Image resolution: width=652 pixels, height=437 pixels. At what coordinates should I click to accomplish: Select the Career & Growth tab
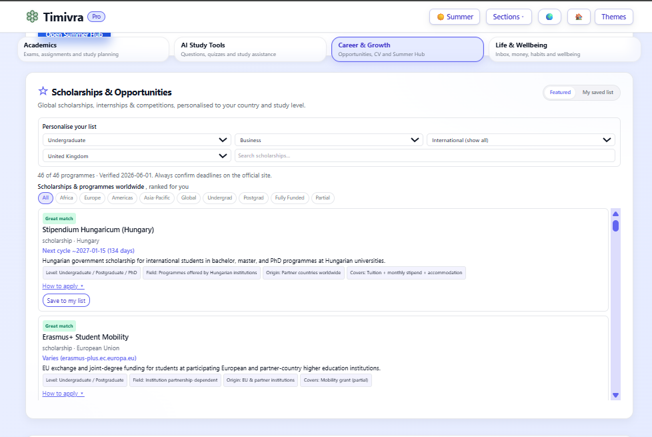407,49
